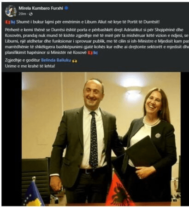Click the Kosovo flag emoji after "Kosovë"

95,53
